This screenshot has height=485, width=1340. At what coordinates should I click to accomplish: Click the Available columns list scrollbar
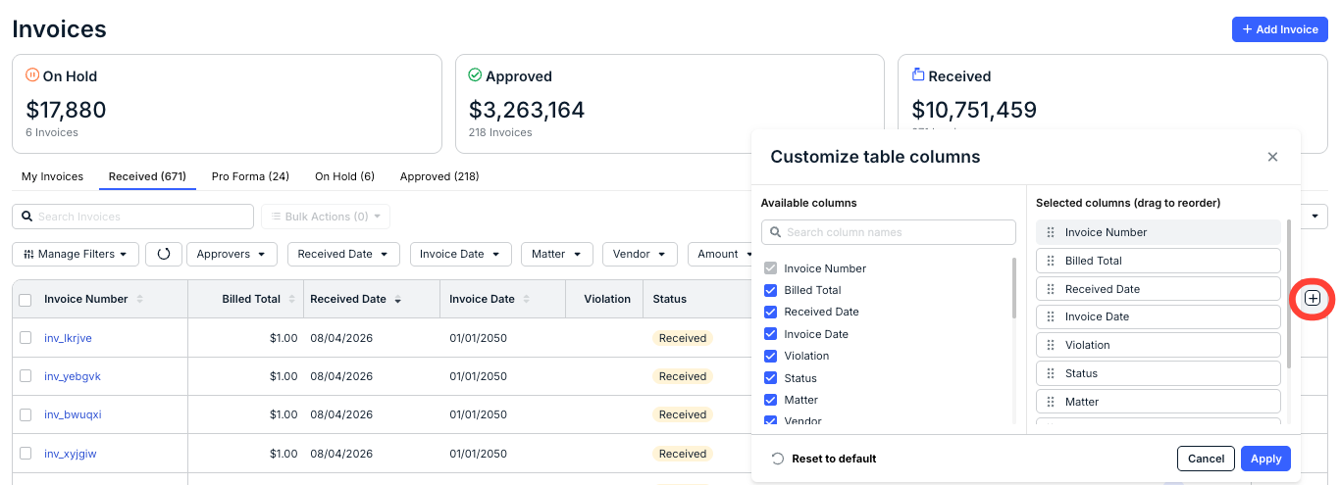[x=1014, y=287]
